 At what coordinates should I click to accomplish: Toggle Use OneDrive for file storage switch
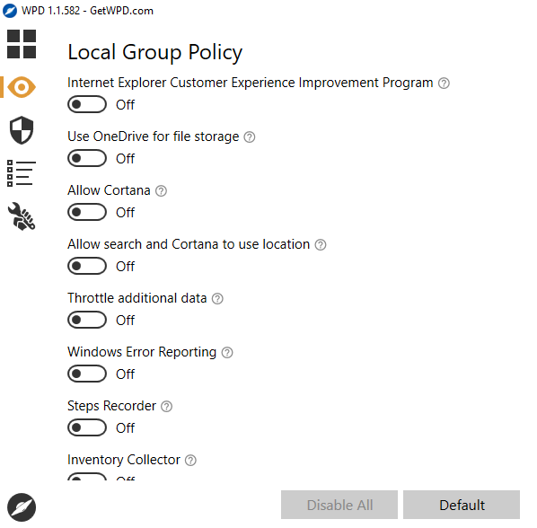[87, 158]
